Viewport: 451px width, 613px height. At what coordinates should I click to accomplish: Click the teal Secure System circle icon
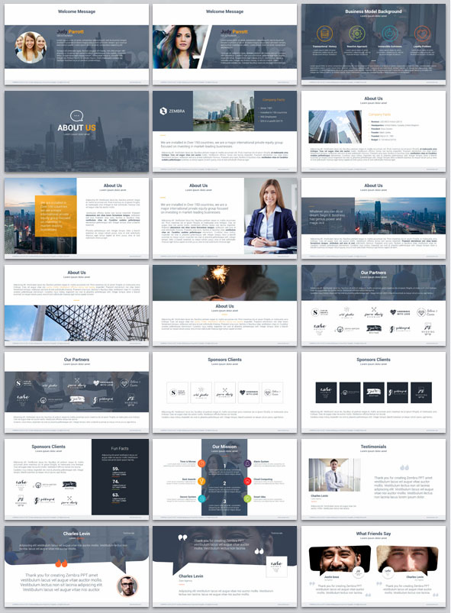coord(201,498)
